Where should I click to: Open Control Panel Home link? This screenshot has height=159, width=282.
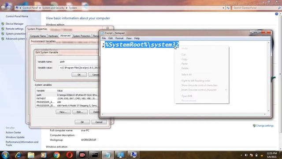click(17, 16)
